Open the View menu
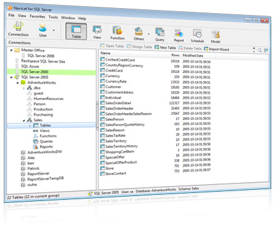The height and width of the screenshot is (231, 275). point(22,16)
